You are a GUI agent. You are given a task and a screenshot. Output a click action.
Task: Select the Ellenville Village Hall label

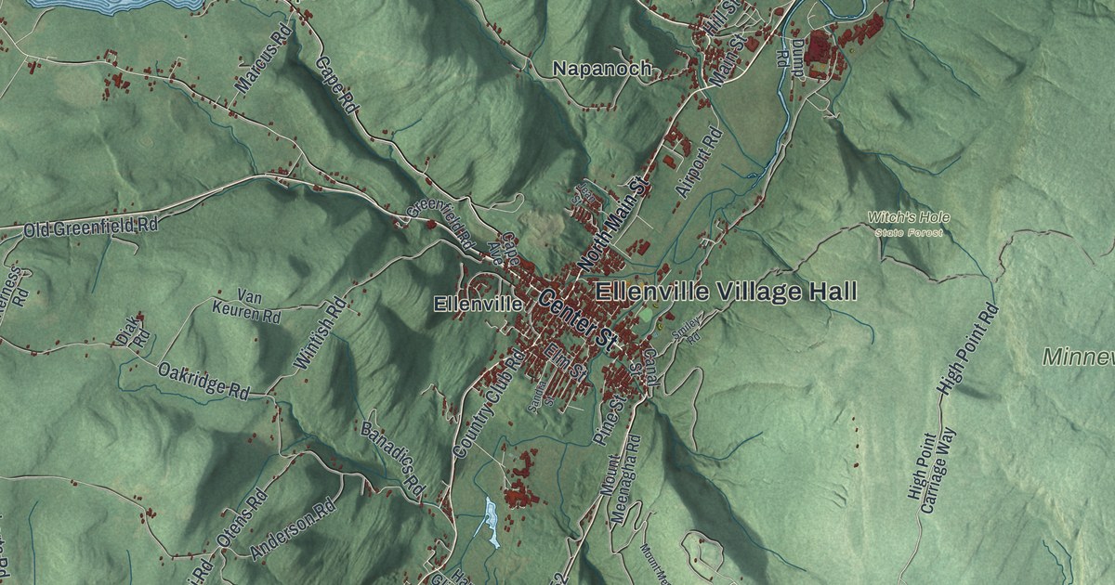tap(727, 292)
